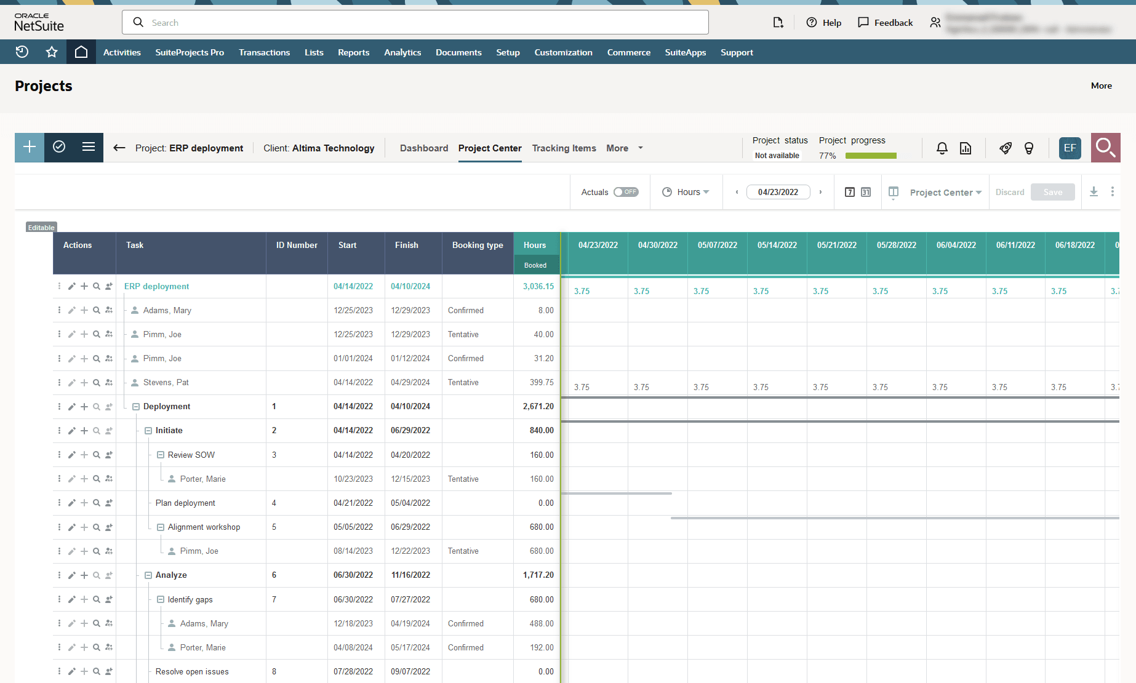Viewport: 1136px width, 683px height.
Task: Switch to week view using the 7 icon
Action: click(850, 192)
